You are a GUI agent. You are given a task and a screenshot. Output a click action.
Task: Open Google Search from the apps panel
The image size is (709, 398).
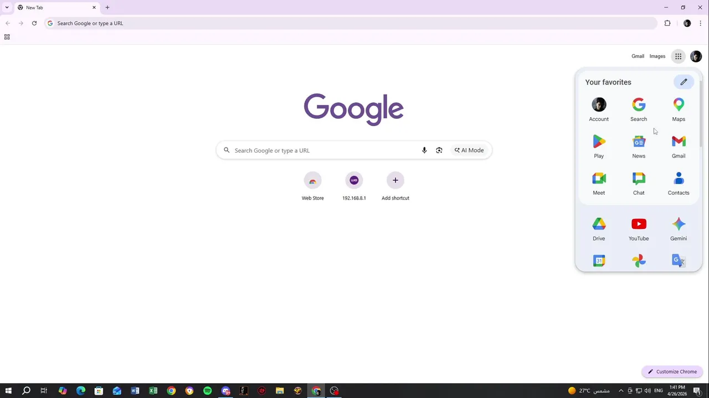coord(639,109)
